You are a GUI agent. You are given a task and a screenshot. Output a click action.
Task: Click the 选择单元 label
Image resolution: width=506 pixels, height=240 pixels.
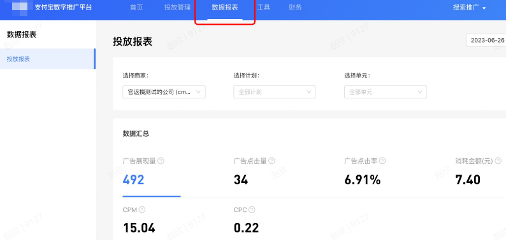coord(358,76)
